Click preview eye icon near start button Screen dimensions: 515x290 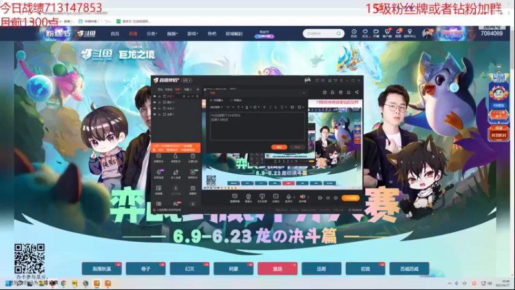pos(328,198)
